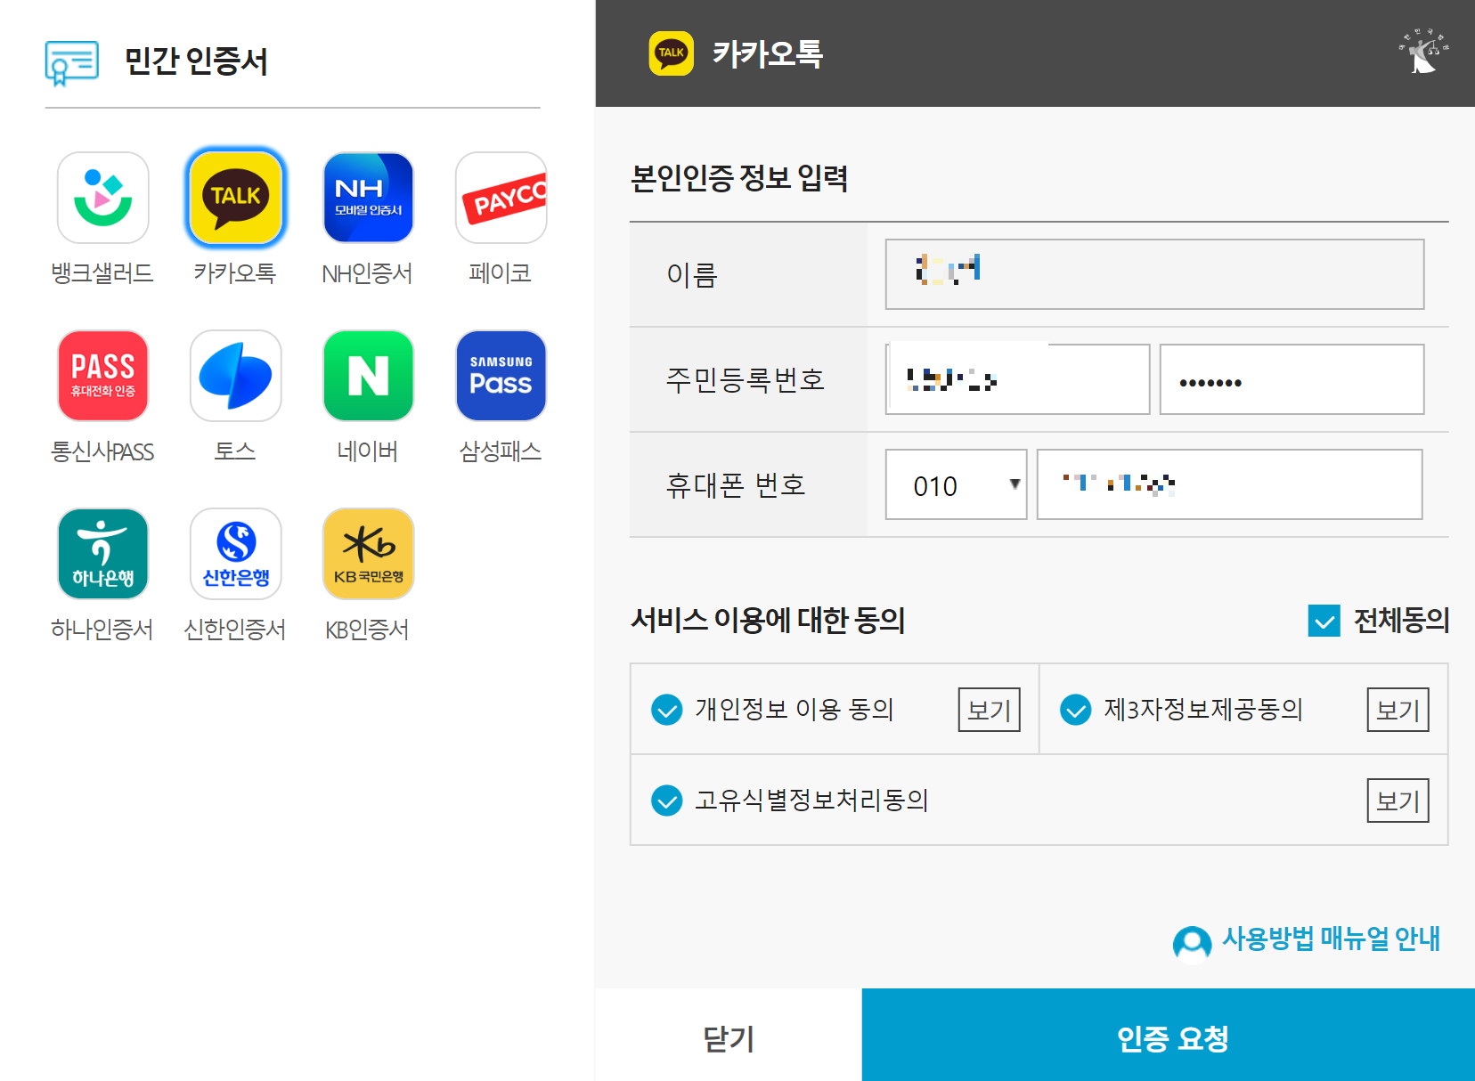The image size is (1475, 1081).
Task: Select the 삼성패스 Samsung Pass icon
Action: (x=501, y=376)
